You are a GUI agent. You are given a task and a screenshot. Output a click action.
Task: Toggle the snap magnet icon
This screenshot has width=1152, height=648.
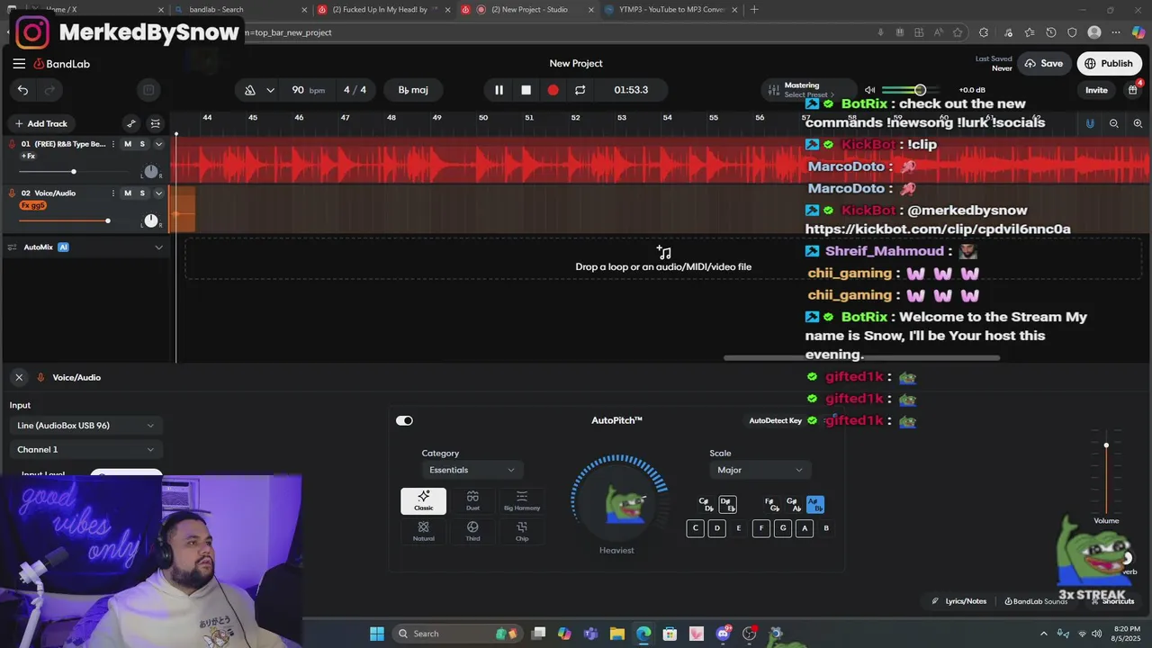1090,123
